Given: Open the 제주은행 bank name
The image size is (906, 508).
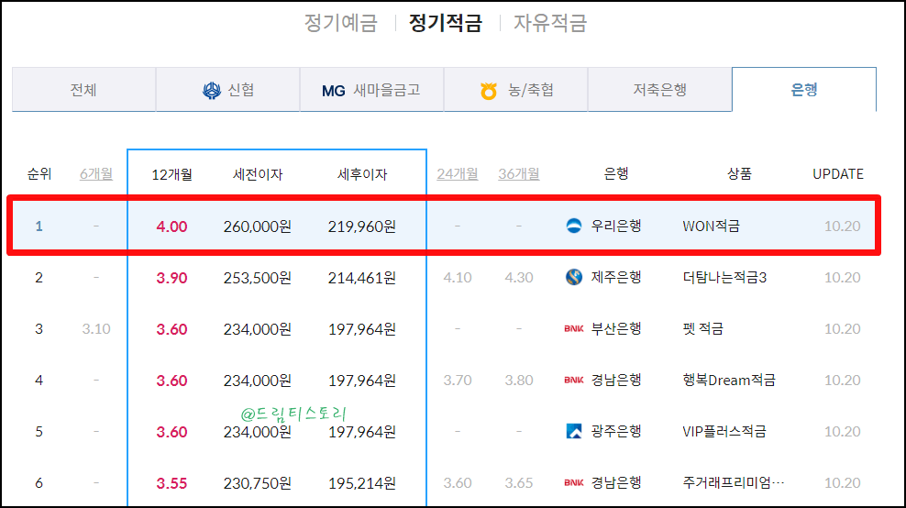Looking at the screenshot, I should pos(616,277).
